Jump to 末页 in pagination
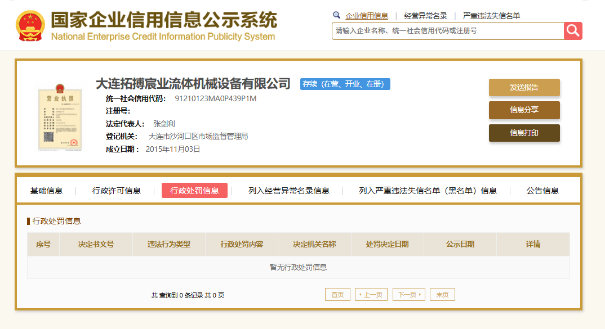The image size is (605, 329). (443, 294)
